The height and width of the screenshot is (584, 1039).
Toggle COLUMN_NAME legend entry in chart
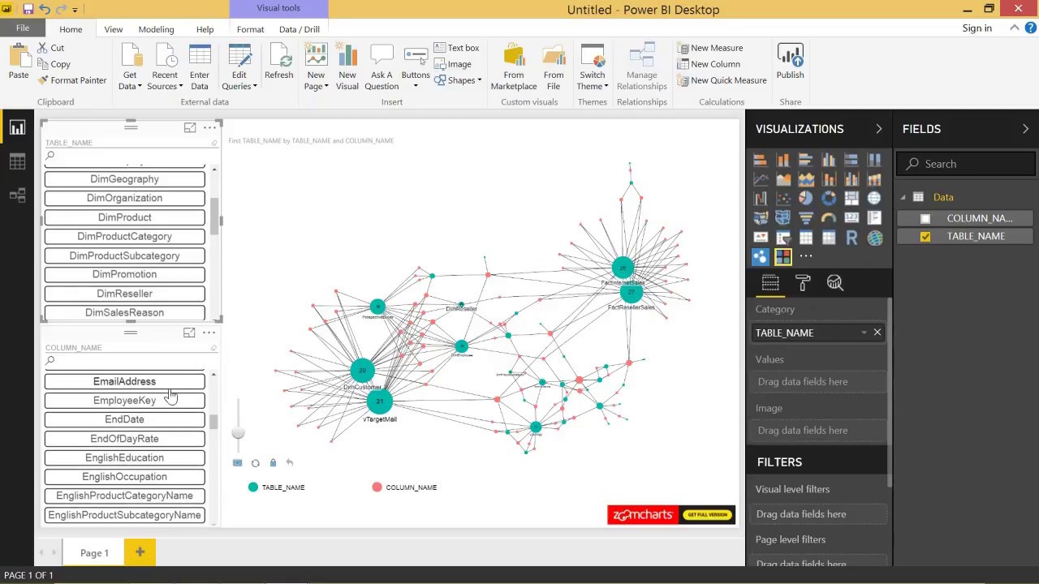coord(404,487)
